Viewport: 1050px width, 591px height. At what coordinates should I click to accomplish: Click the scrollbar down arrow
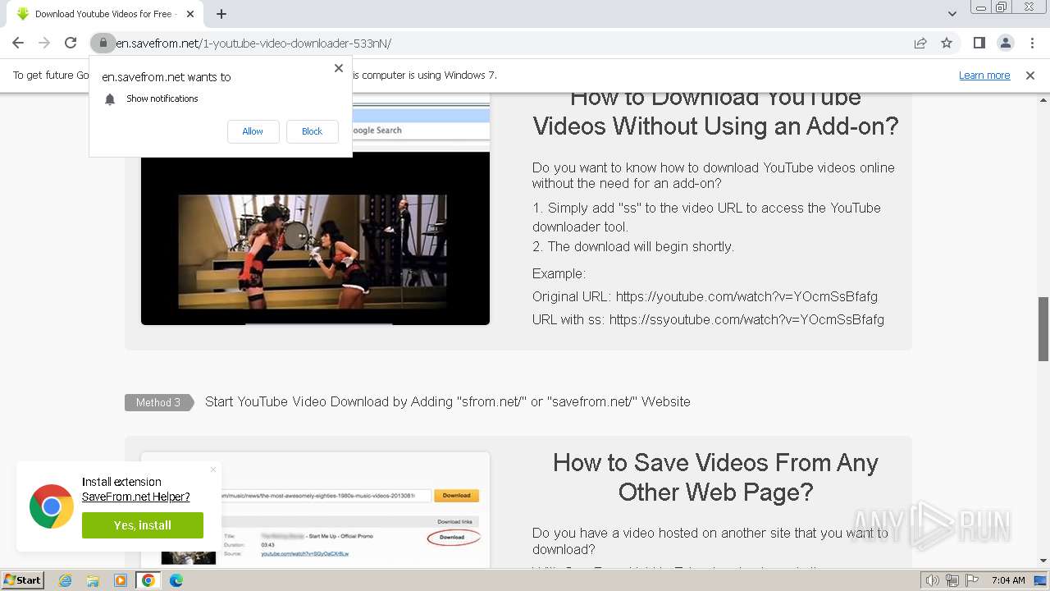pyautogui.click(x=1043, y=561)
